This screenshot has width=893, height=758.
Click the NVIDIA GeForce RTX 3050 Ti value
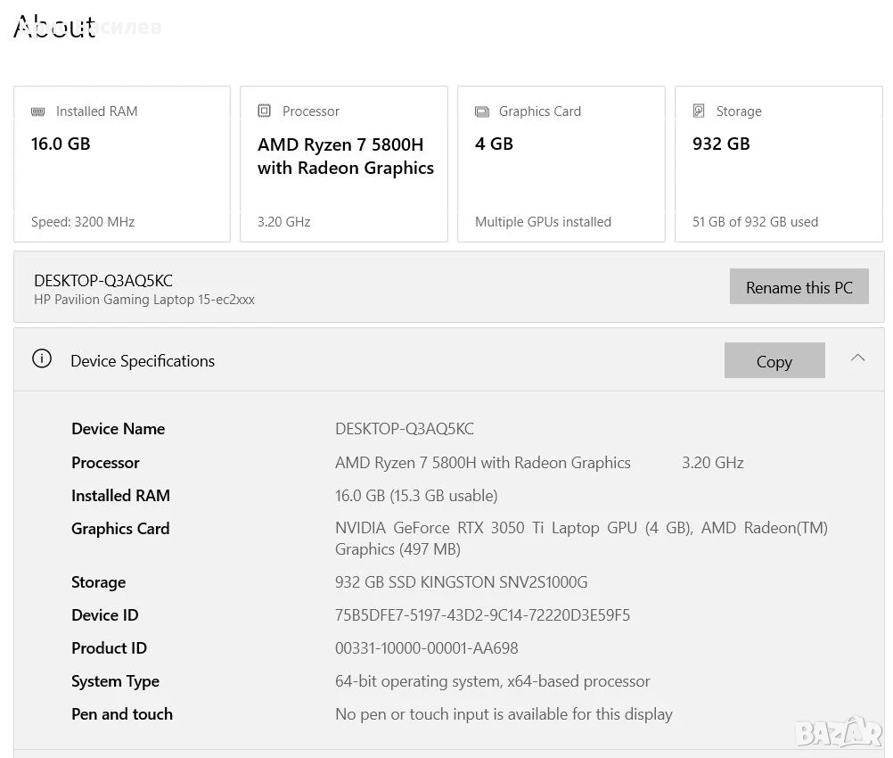581,539
